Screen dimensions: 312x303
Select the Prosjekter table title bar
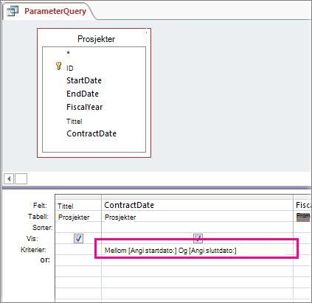pyautogui.click(x=96, y=39)
